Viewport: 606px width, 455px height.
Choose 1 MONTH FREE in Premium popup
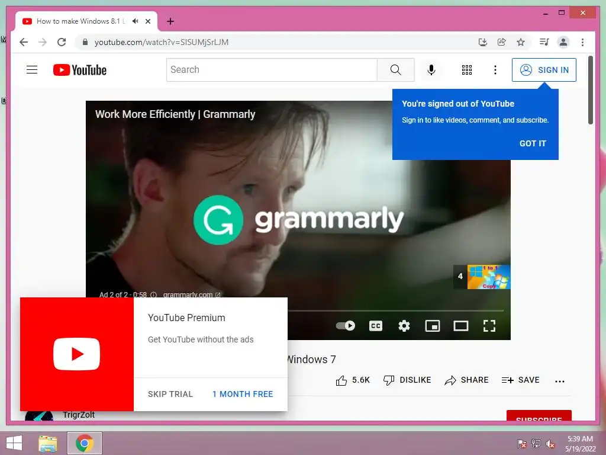(243, 394)
